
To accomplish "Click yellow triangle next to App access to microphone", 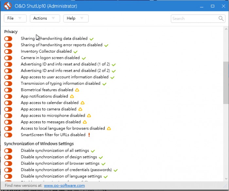I will [x=89, y=115].
